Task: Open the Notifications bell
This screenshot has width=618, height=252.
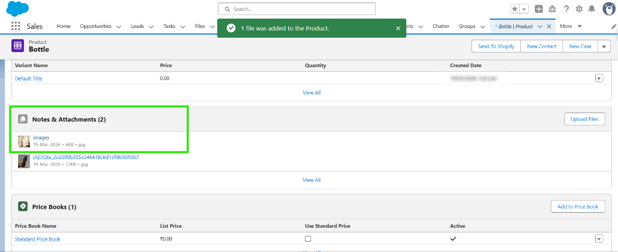Action: coord(592,9)
